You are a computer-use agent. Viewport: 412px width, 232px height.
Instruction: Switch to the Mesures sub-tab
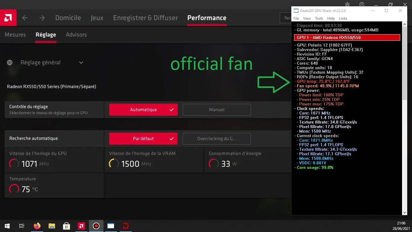pos(15,35)
